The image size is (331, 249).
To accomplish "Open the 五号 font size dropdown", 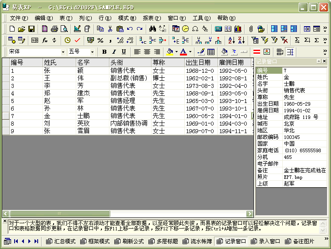I will click(92, 52).
